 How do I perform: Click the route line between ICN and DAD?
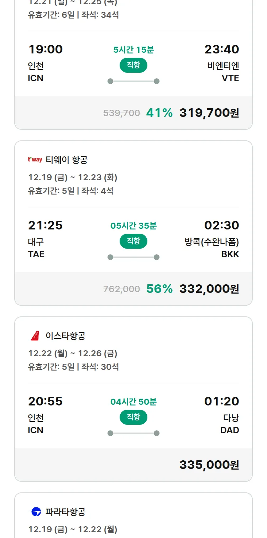(133, 433)
